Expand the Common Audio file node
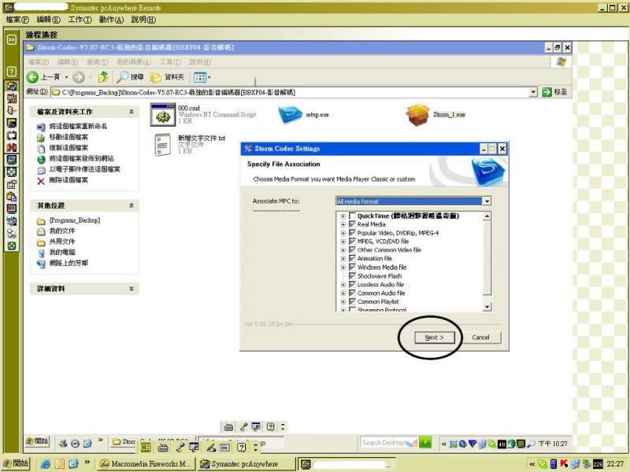Screen dimensions: 630x472 [343, 293]
